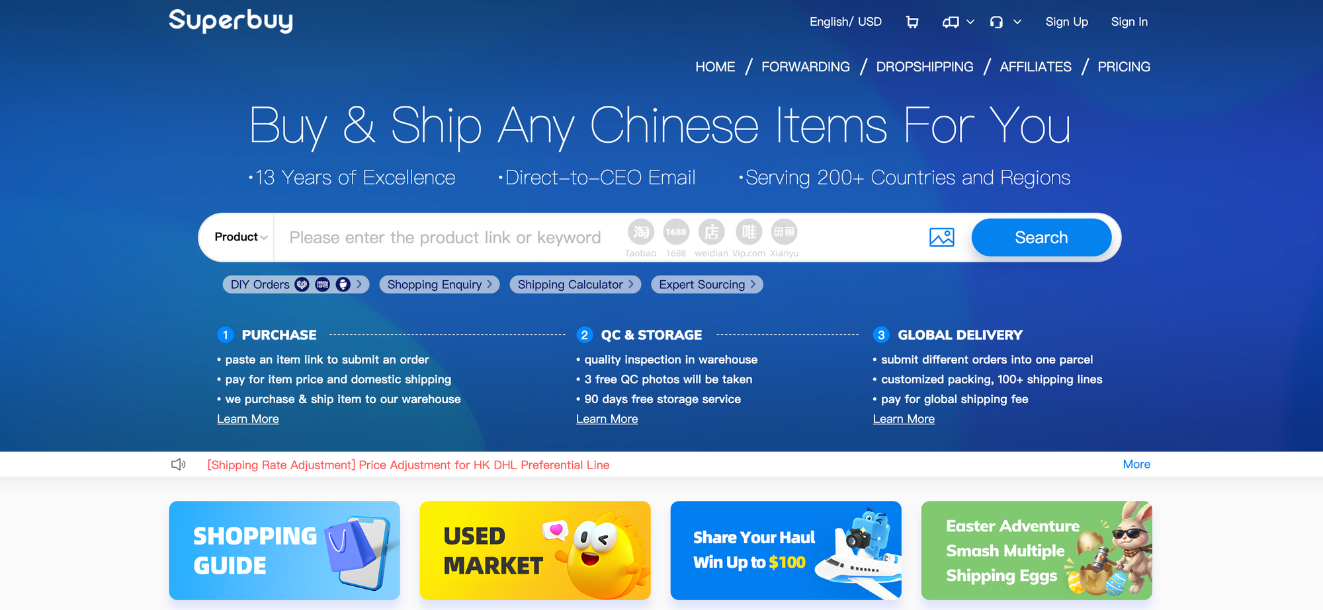1323x610 pixels.
Task: Open the Shipping Calculator shortcut
Action: [575, 284]
